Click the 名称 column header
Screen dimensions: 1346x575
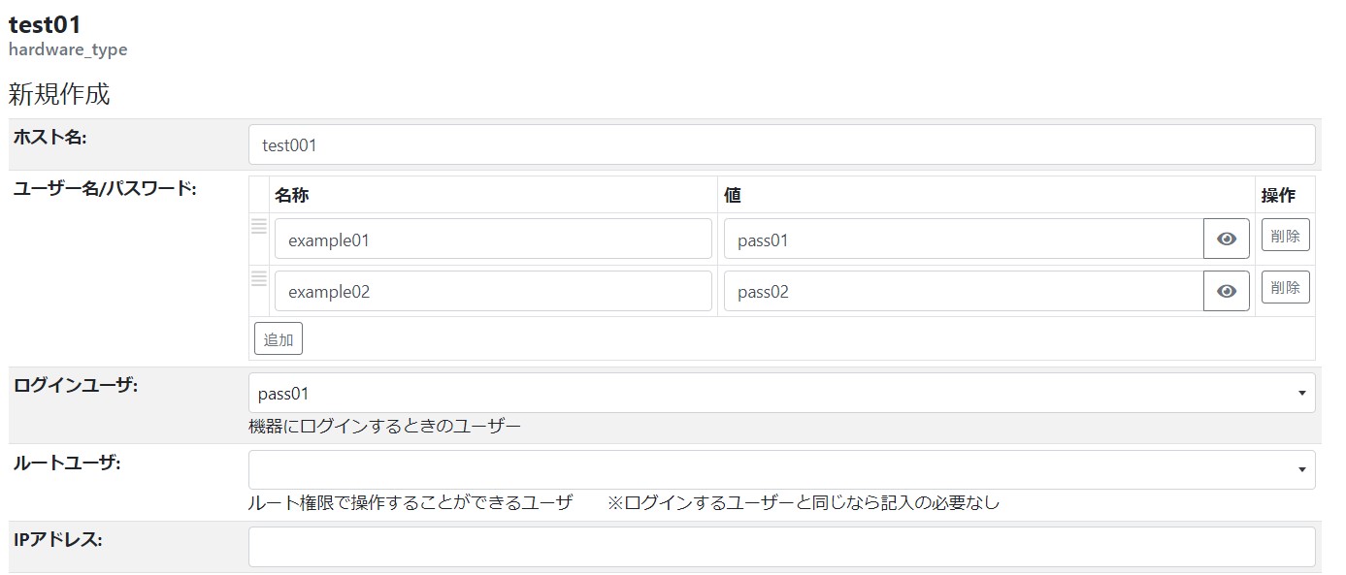pos(292,195)
